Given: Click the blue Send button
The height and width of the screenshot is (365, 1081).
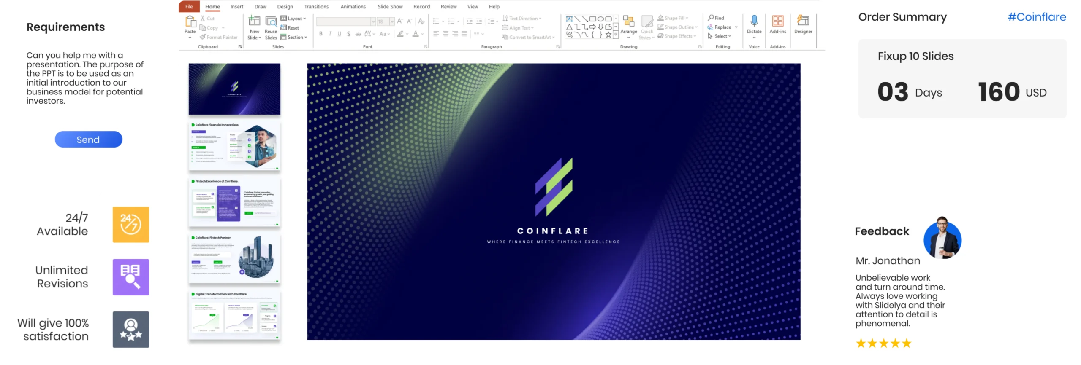Looking at the screenshot, I should pos(89,140).
